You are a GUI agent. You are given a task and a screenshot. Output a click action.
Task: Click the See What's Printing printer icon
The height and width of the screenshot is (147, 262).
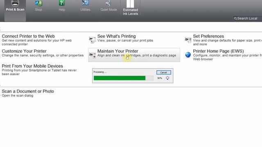[92, 40]
